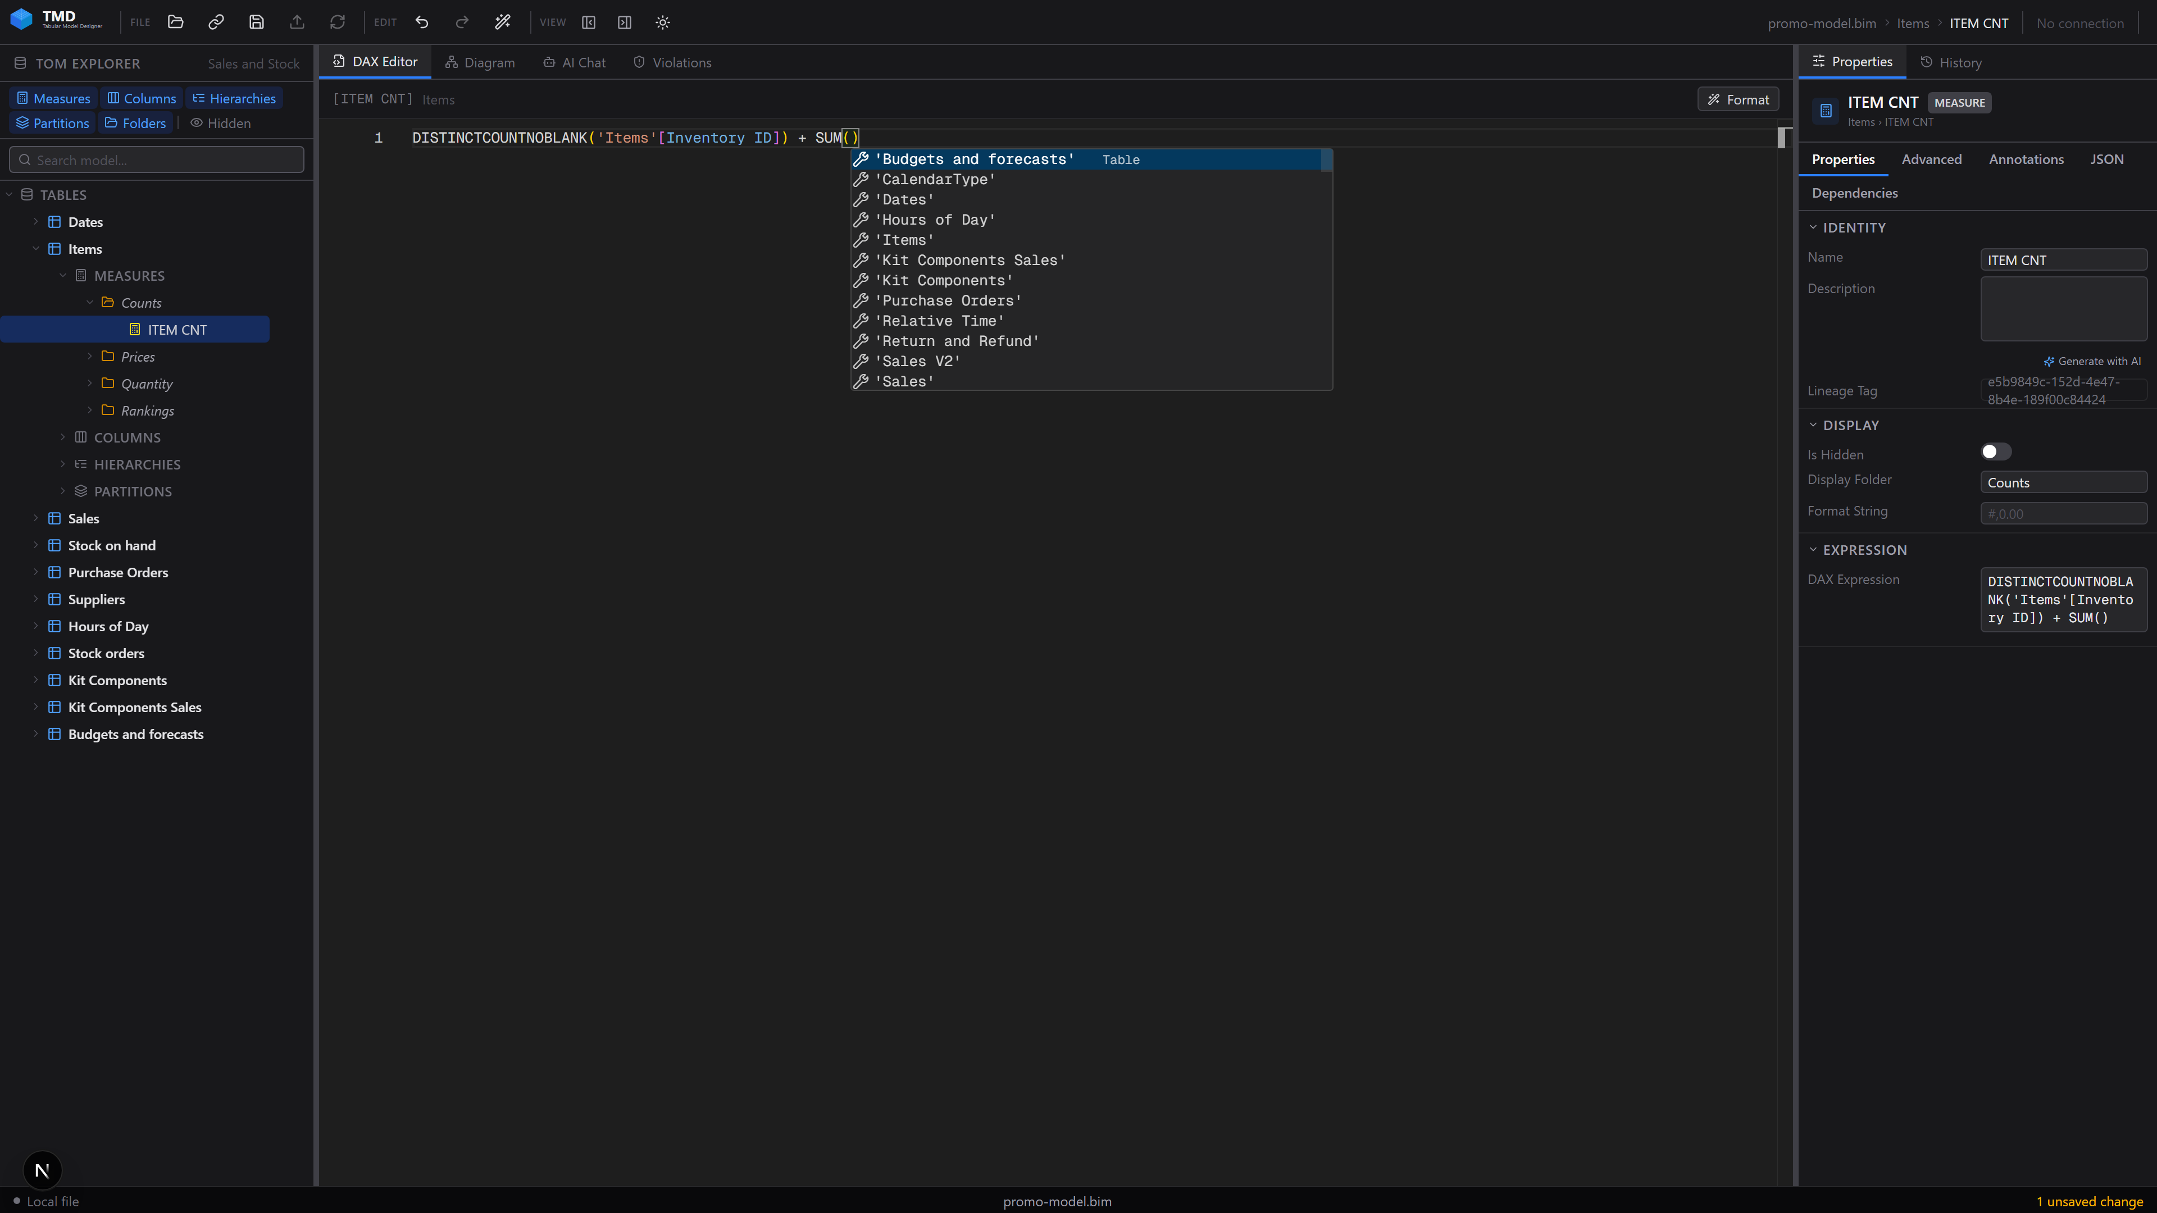2157x1213 pixels.
Task: Toggle the Measures filter
Action: click(x=53, y=98)
